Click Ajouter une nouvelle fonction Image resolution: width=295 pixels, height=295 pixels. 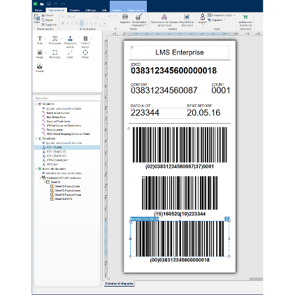(x=64, y=143)
